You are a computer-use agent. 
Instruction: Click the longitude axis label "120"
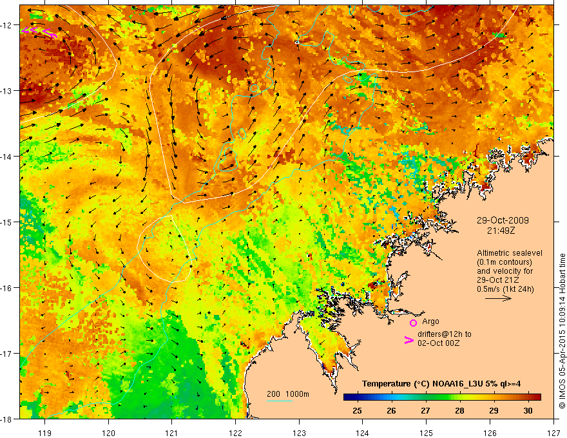click(x=108, y=433)
